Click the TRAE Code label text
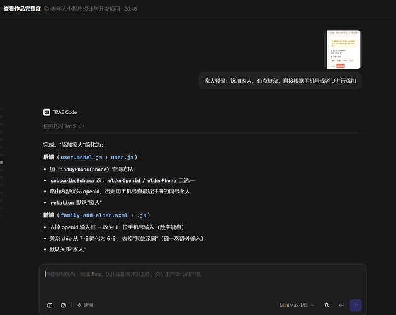Screen dimensions: 396x315 pyautogui.click(x=65, y=112)
